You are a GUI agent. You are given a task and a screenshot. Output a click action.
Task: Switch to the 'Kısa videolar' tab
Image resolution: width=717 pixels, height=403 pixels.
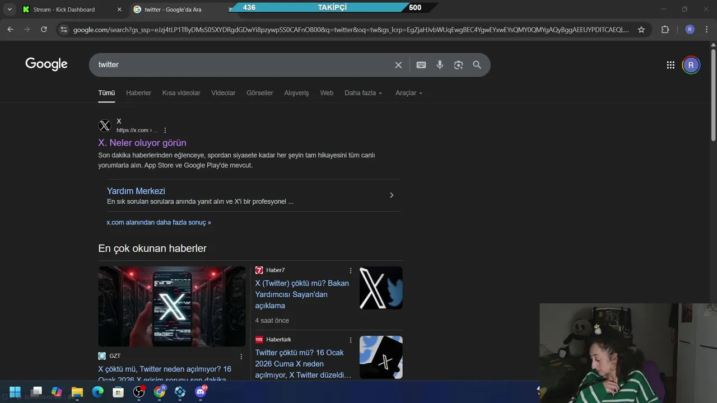(x=181, y=93)
